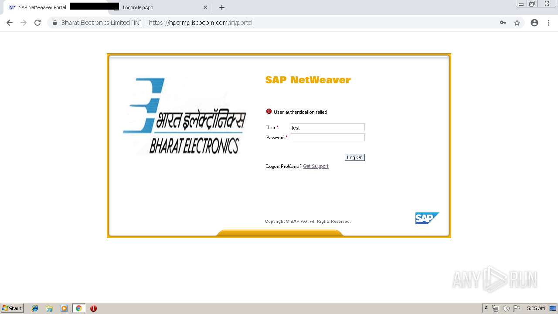Click the show desktop tray icon
The image size is (558, 314).
[x=553, y=308]
